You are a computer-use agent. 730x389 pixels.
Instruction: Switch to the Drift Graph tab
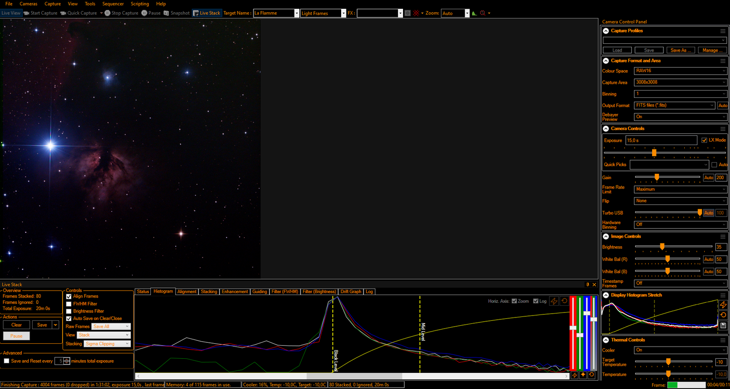point(350,292)
